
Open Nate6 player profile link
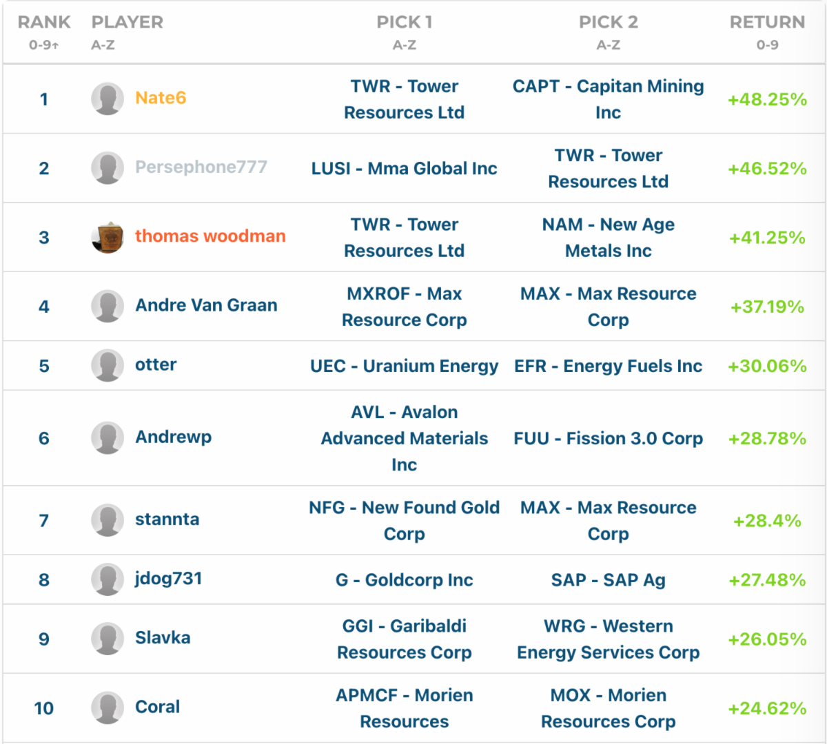[x=161, y=98]
